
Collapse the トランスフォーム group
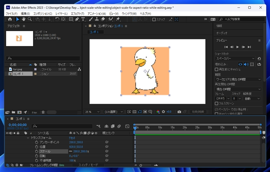(x=28, y=138)
